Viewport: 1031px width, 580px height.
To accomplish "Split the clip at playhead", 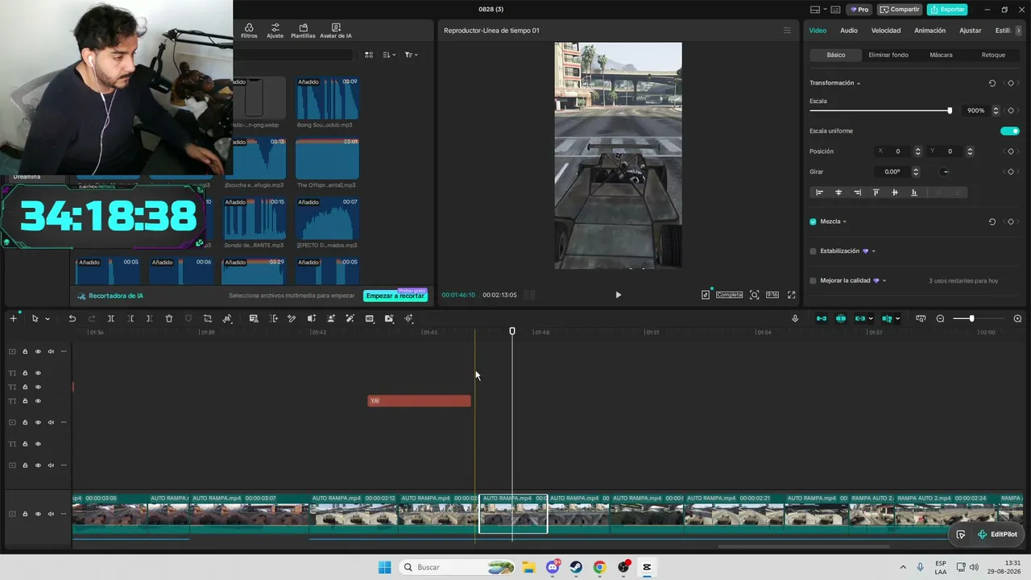I will click(x=111, y=319).
